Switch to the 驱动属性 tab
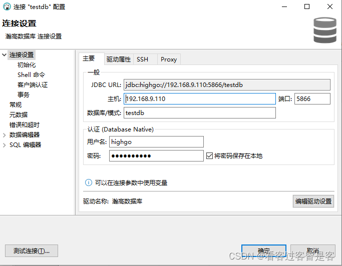The image size is (342, 266). click(x=119, y=59)
